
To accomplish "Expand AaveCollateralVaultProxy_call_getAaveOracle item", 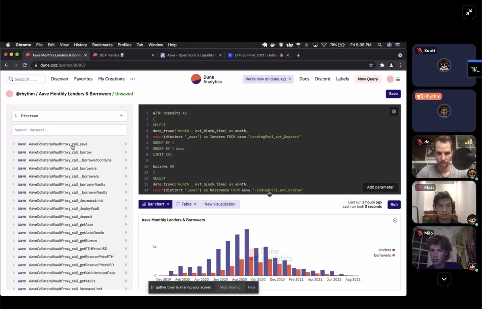I will [x=14, y=233].
